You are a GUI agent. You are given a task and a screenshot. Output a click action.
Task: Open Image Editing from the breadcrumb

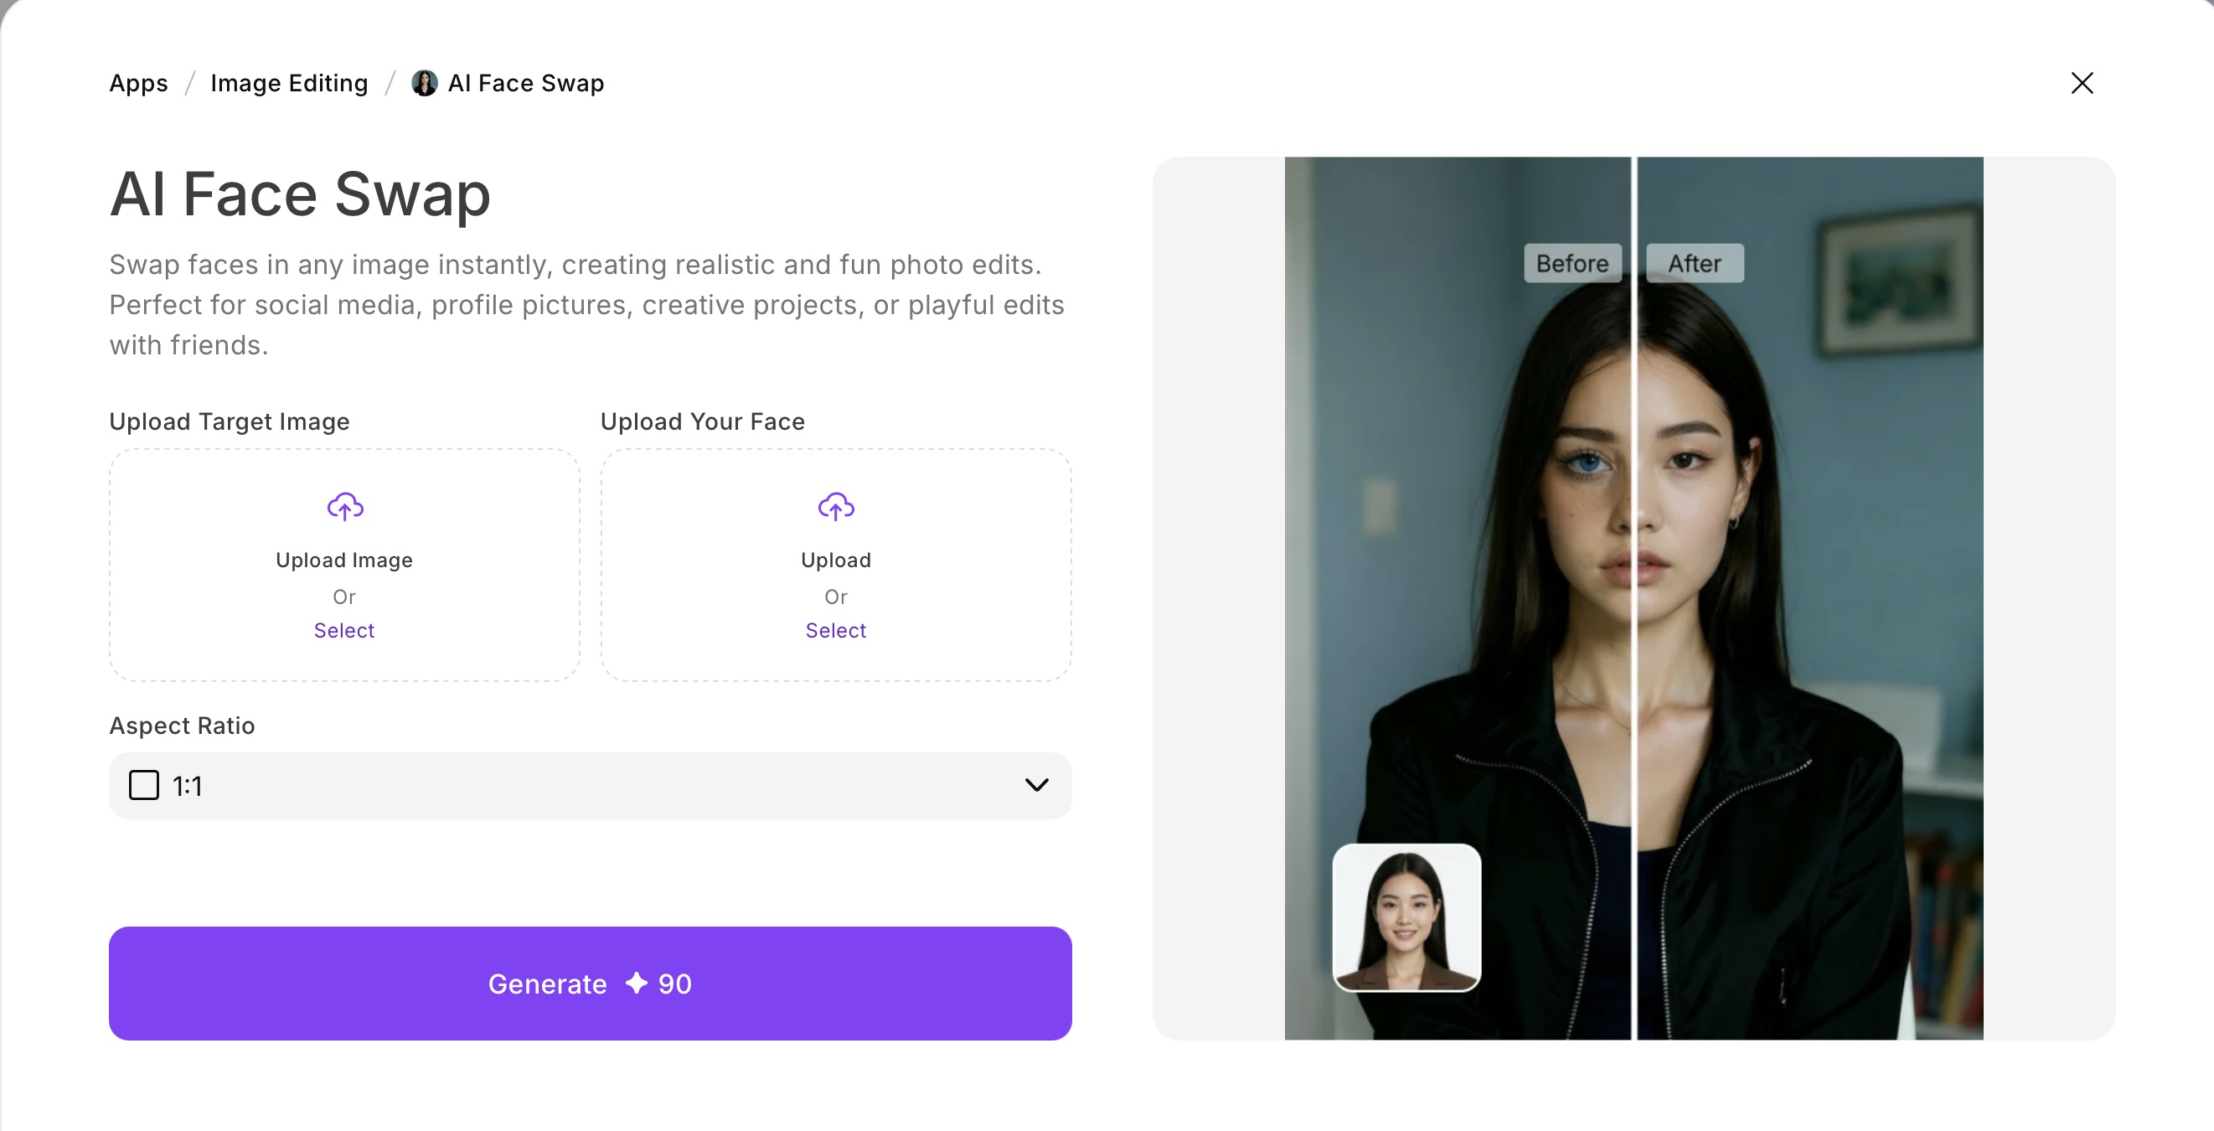click(289, 82)
